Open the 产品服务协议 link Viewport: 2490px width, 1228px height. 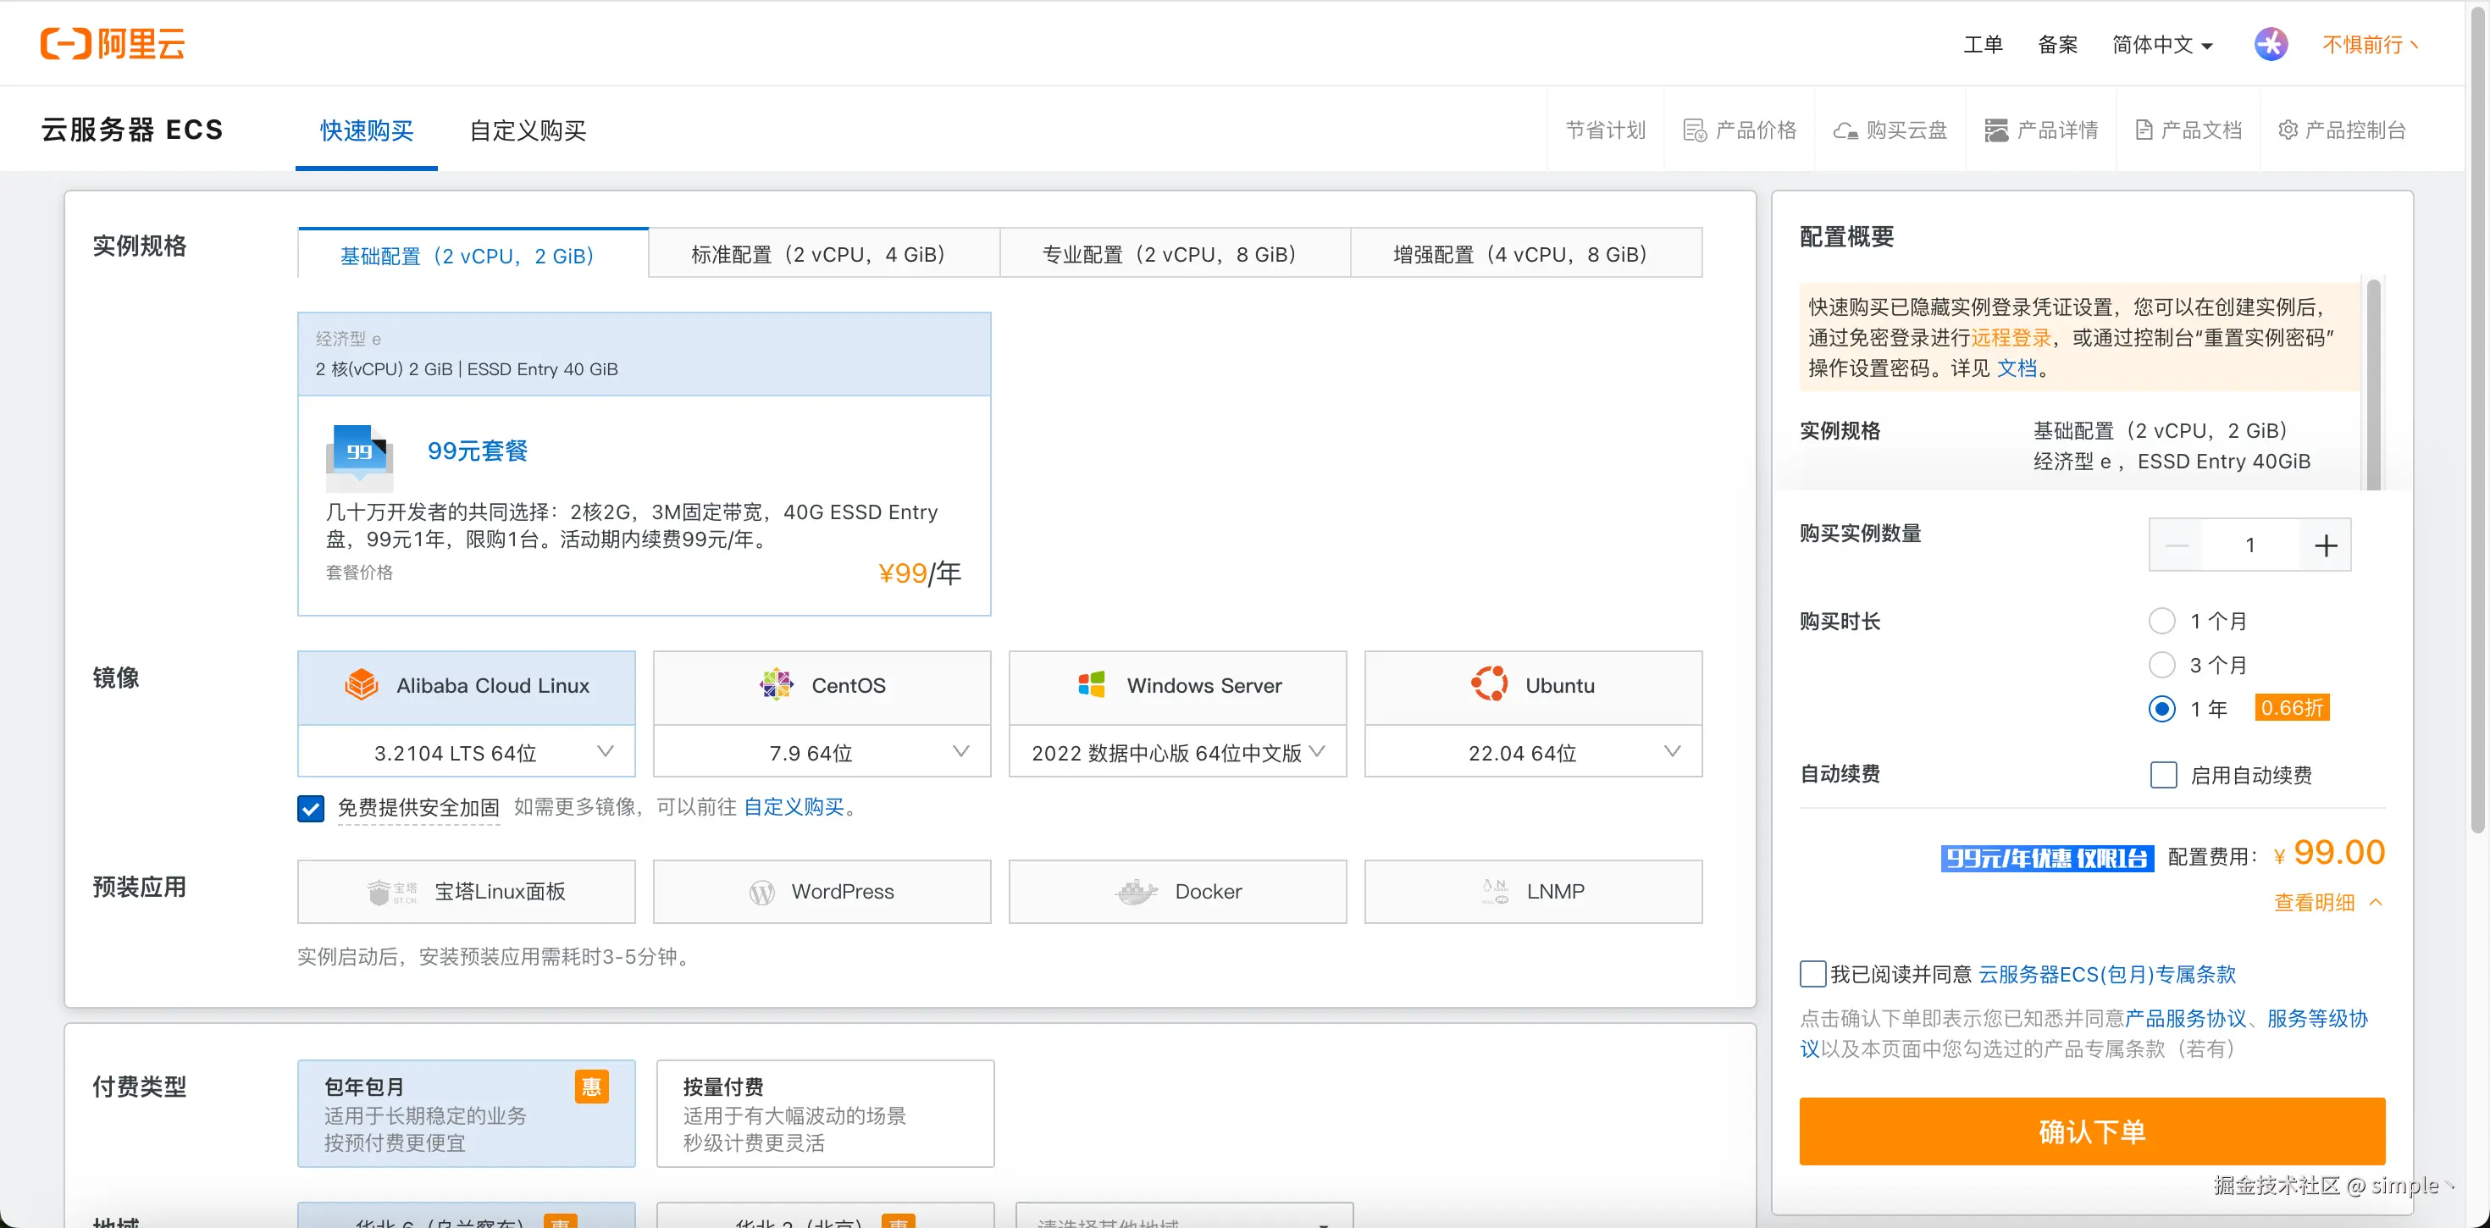pyautogui.click(x=2185, y=1018)
